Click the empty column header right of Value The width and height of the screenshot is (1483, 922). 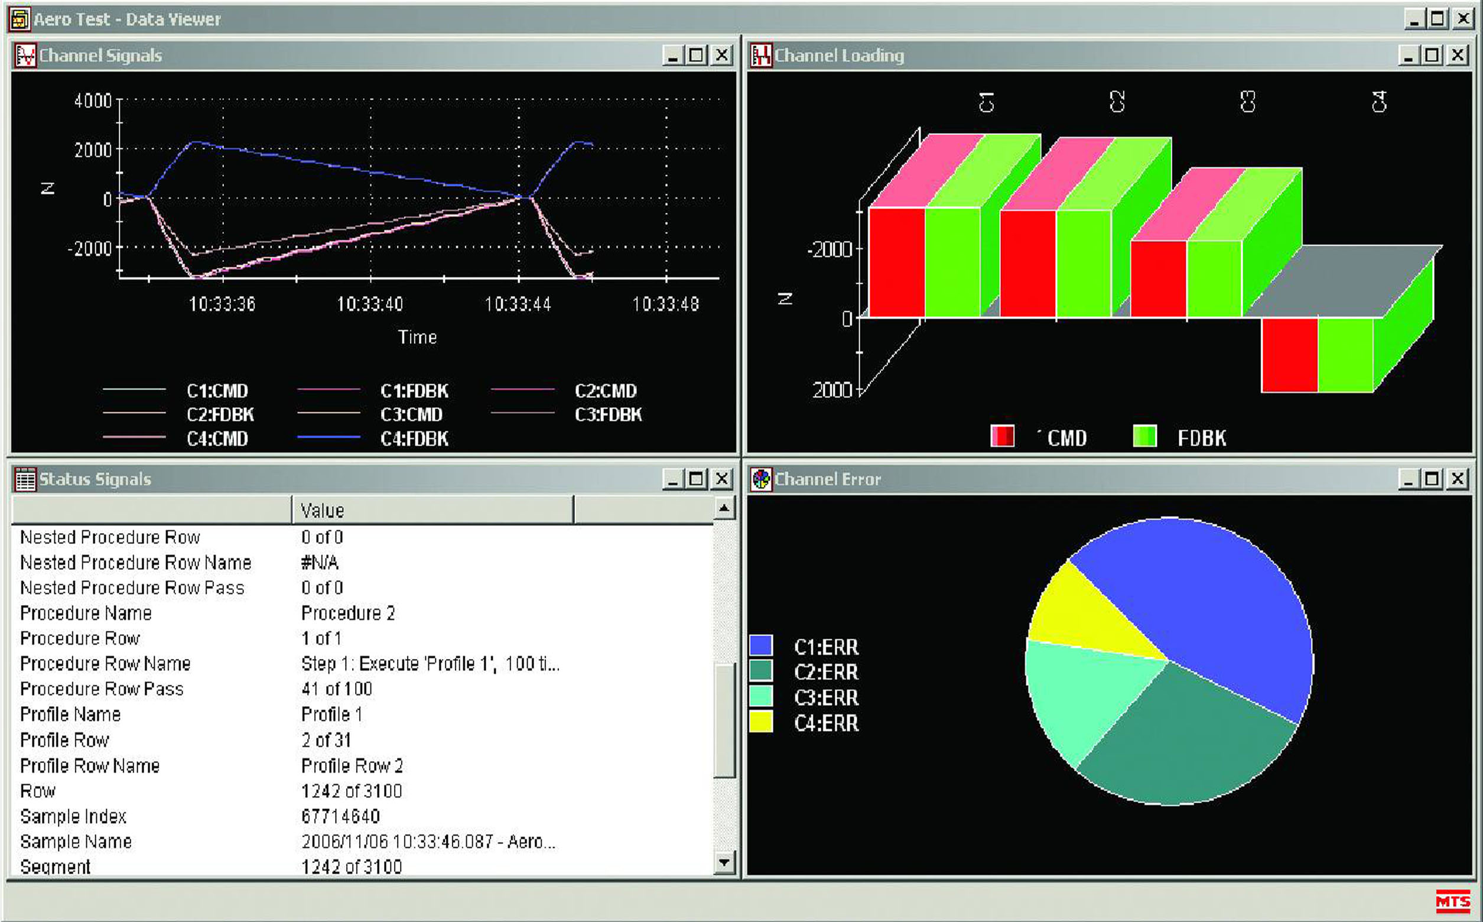point(642,510)
